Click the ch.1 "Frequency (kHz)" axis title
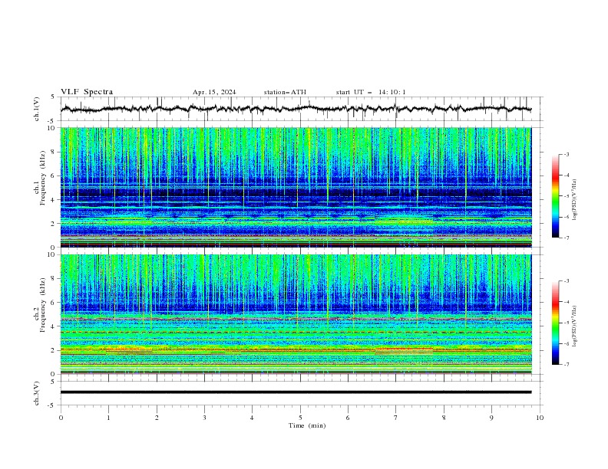Viewport: 608px width, 469px height. pos(42,178)
